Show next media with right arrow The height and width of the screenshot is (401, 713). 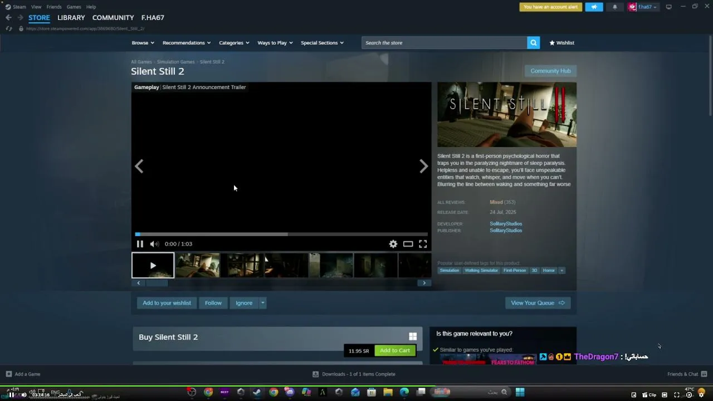click(423, 166)
